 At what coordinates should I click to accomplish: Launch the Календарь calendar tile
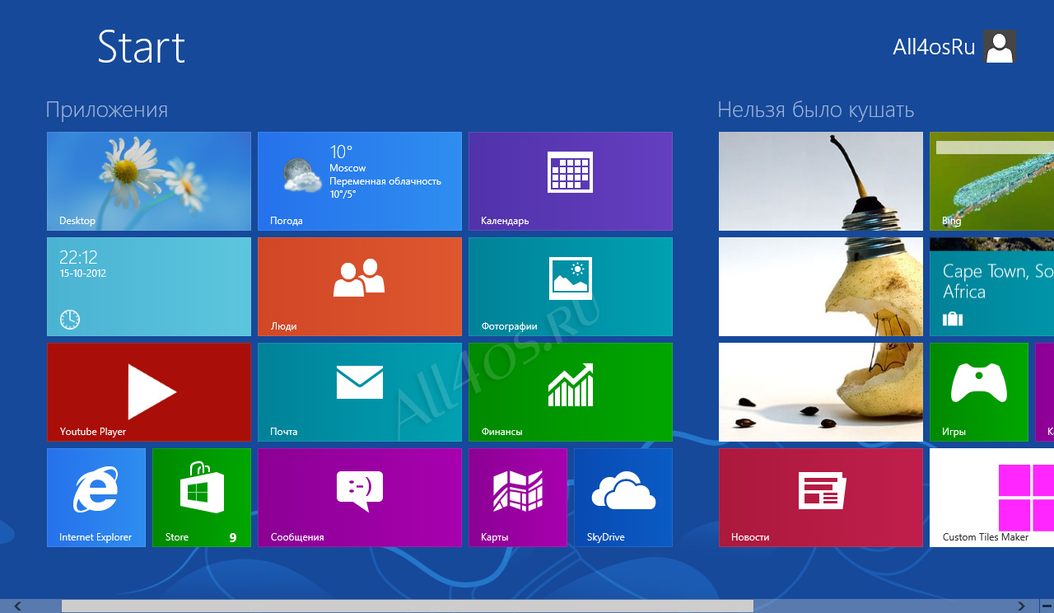571,181
